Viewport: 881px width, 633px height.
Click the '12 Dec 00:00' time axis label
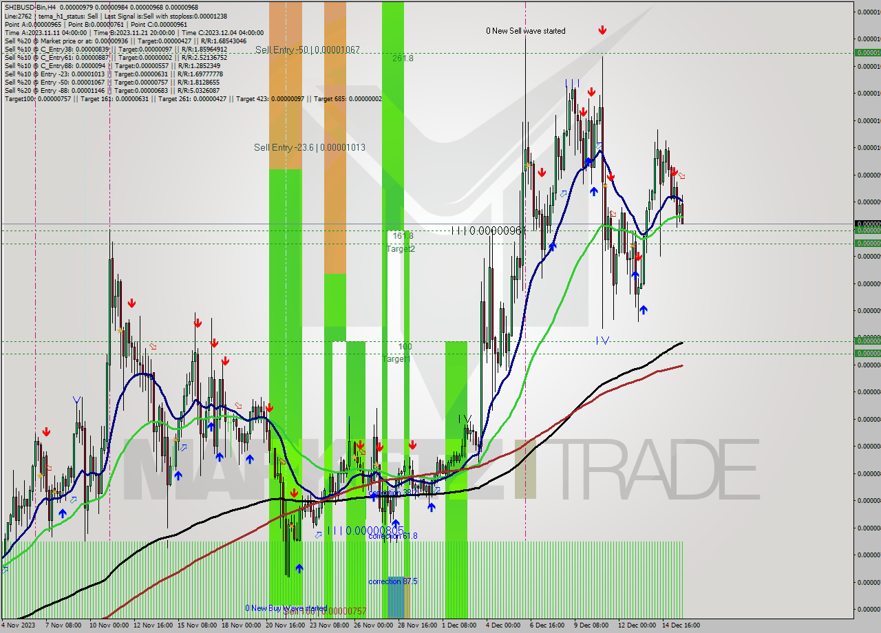(637, 625)
